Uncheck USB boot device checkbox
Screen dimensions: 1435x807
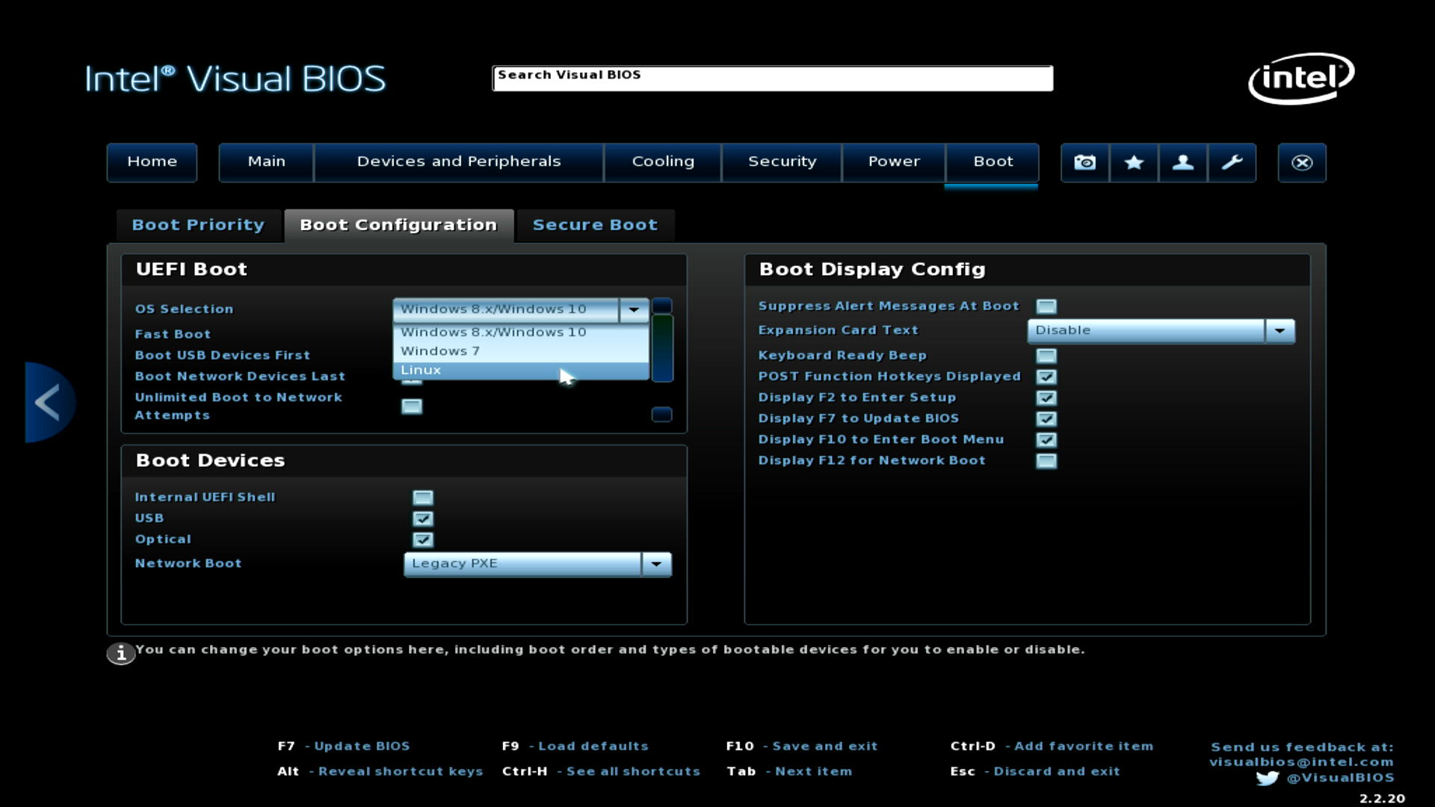[x=423, y=519]
